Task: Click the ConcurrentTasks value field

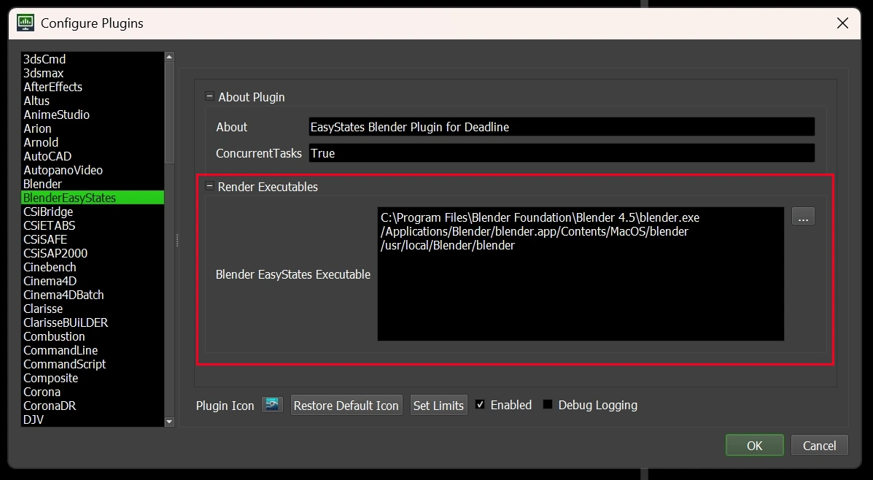Action: click(x=561, y=153)
